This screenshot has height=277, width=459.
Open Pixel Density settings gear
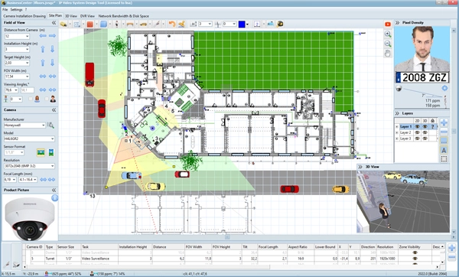coord(444,88)
